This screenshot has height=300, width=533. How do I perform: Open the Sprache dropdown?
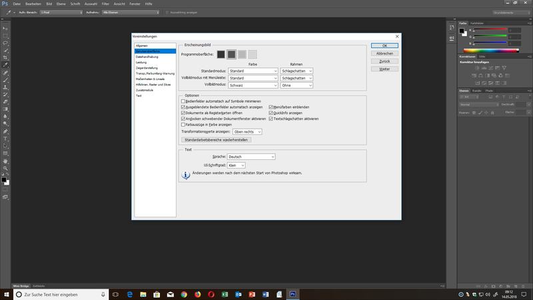[x=251, y=157]
